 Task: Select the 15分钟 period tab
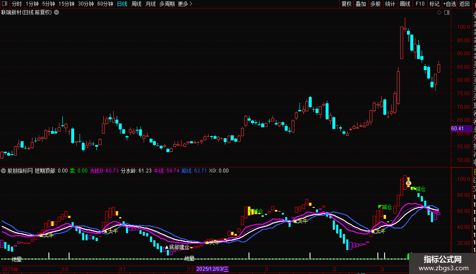[67, 4]
